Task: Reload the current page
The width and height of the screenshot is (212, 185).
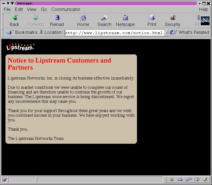Action: pyautogui.click(x=57, y=20)
